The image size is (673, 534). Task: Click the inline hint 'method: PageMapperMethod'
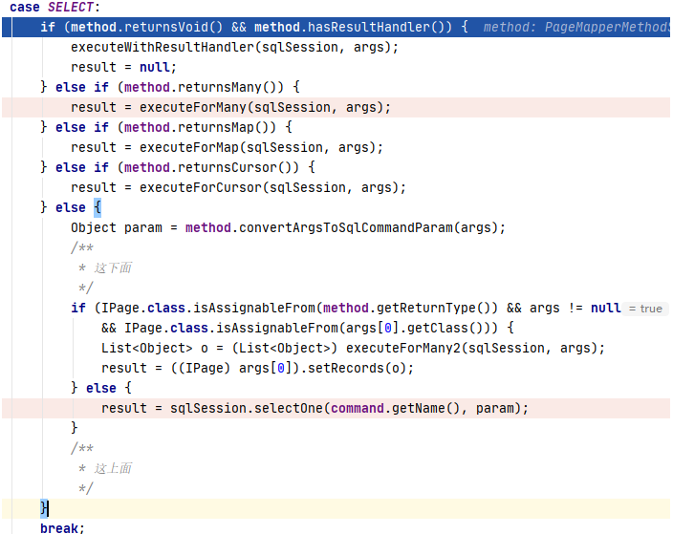click(x=576, y=27)
